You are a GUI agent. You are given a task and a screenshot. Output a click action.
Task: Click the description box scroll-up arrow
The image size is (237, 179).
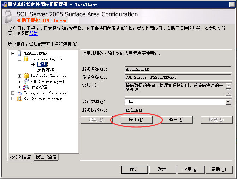tap(229, 86)
